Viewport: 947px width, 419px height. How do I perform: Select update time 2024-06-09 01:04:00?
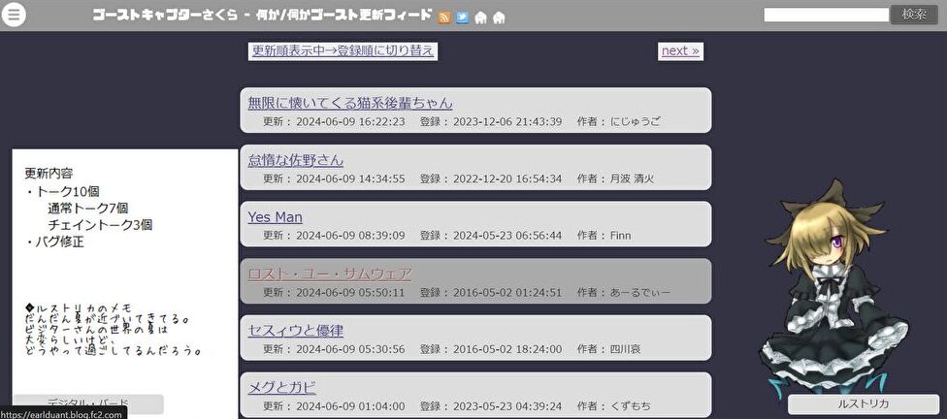[350, 406]
